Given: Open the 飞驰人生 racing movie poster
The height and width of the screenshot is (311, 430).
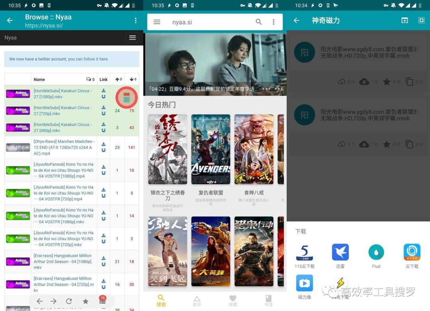Looking at the screenshot, I should point(168,251).
